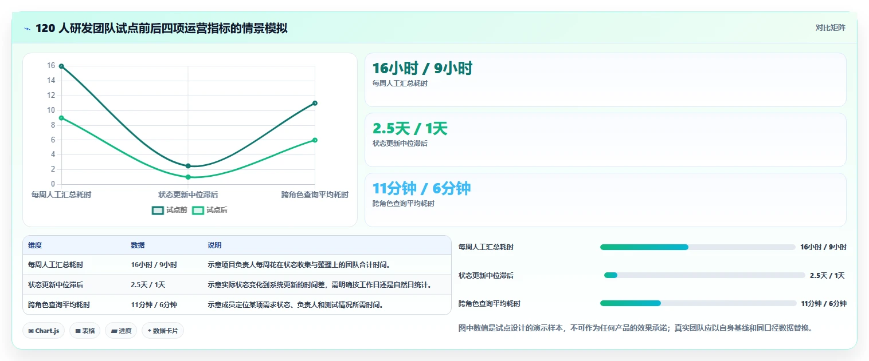Viewport: 869px width, 361px height.
Task: Click the 进度 chip
Action: 121,331
